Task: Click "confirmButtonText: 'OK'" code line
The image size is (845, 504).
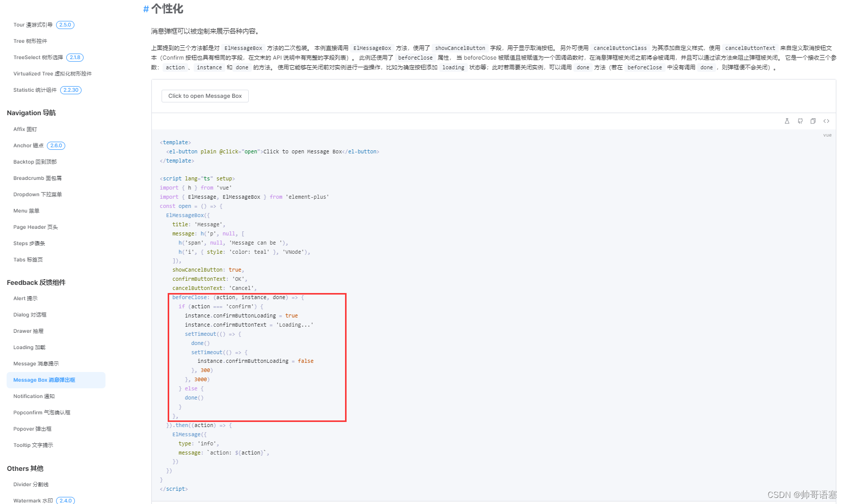Action: 209,279
